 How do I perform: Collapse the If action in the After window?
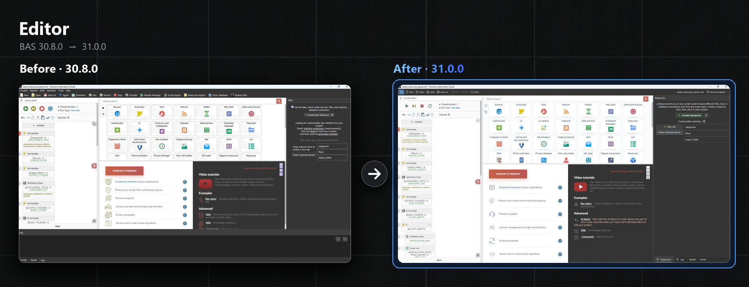(x=430, y=225)
